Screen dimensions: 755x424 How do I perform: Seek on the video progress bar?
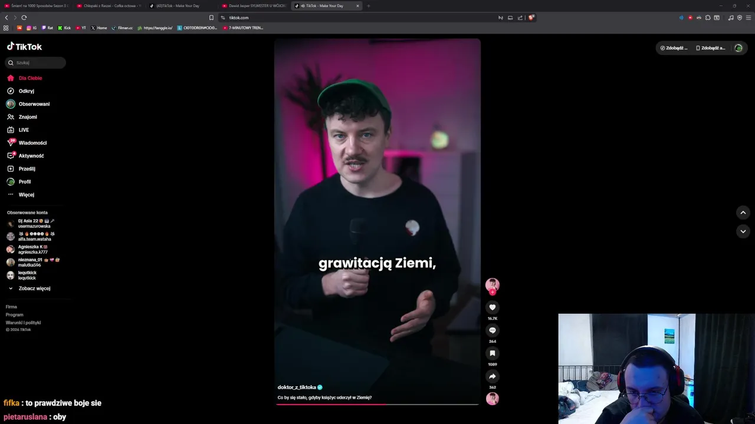(377, 405)
